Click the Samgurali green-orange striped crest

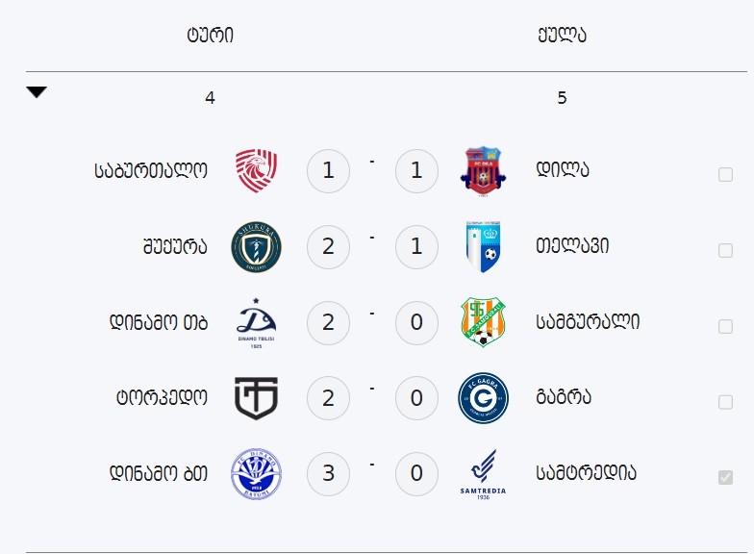click(483, 322)
